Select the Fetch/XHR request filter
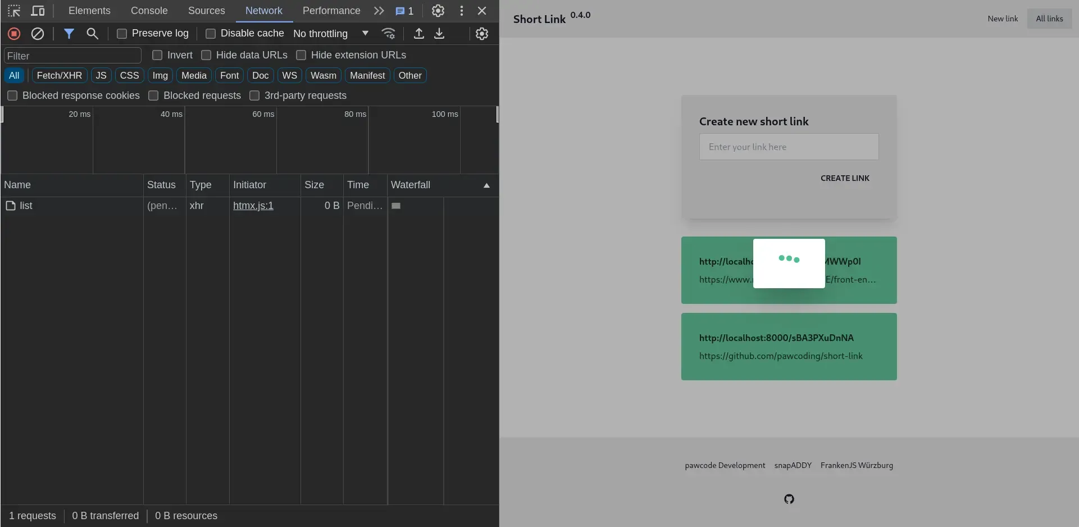The width and height of the screenshot is (1079, 527). point(58,75)
